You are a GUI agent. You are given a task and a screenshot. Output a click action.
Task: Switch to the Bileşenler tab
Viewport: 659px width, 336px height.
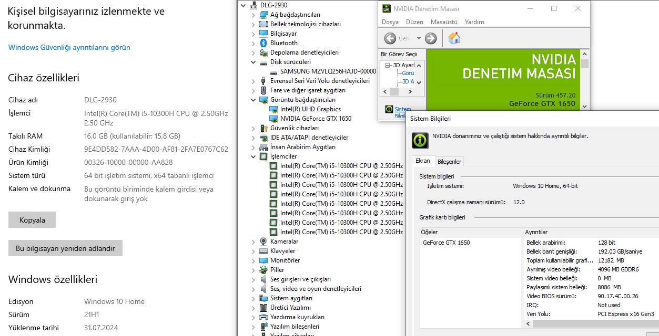click(x=449, y=162)
